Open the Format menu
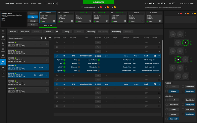 (33, 3)
